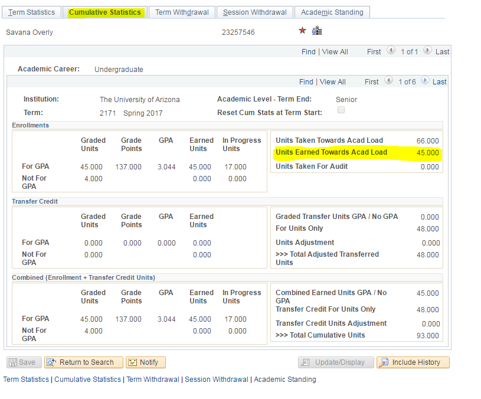Switch to the Term Withdrawal tab

[181, 12]
